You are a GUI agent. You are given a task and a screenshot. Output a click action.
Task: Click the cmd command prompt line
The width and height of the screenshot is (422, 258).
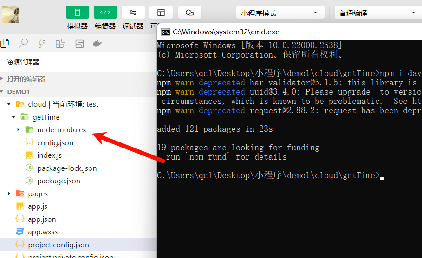tap(271, 175)
